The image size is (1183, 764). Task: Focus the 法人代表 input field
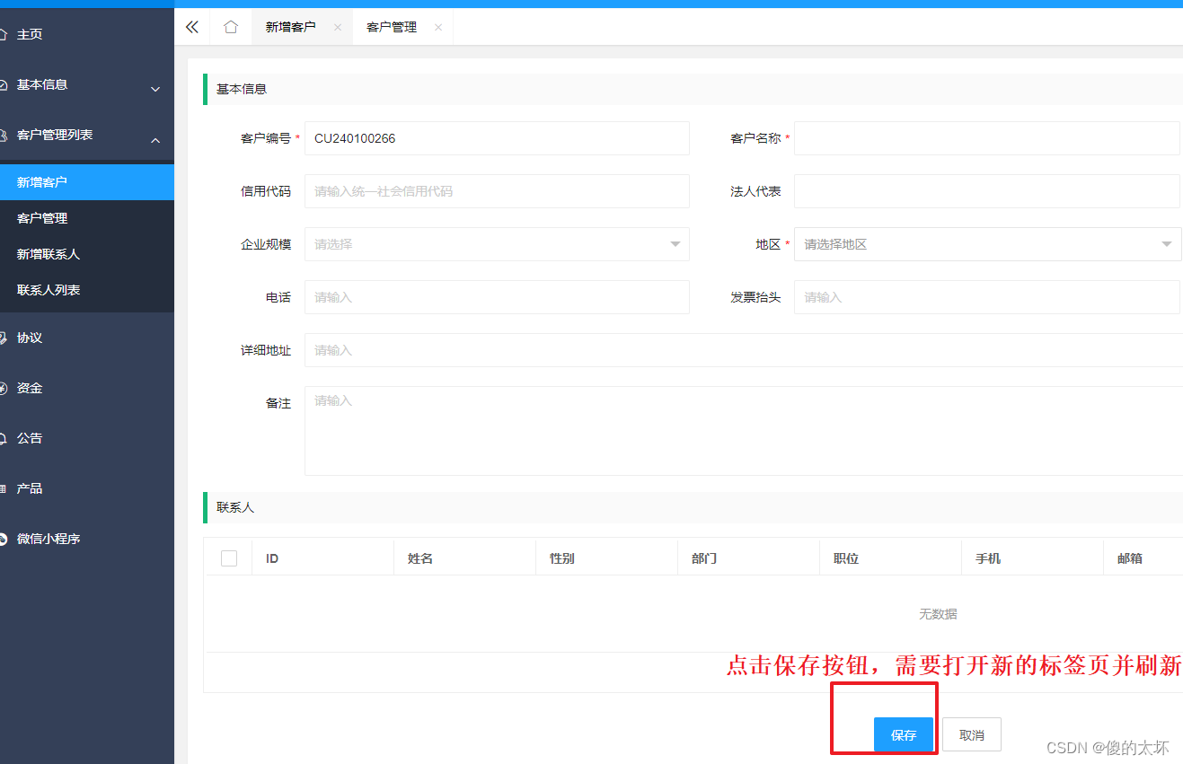tap(987, 191)
